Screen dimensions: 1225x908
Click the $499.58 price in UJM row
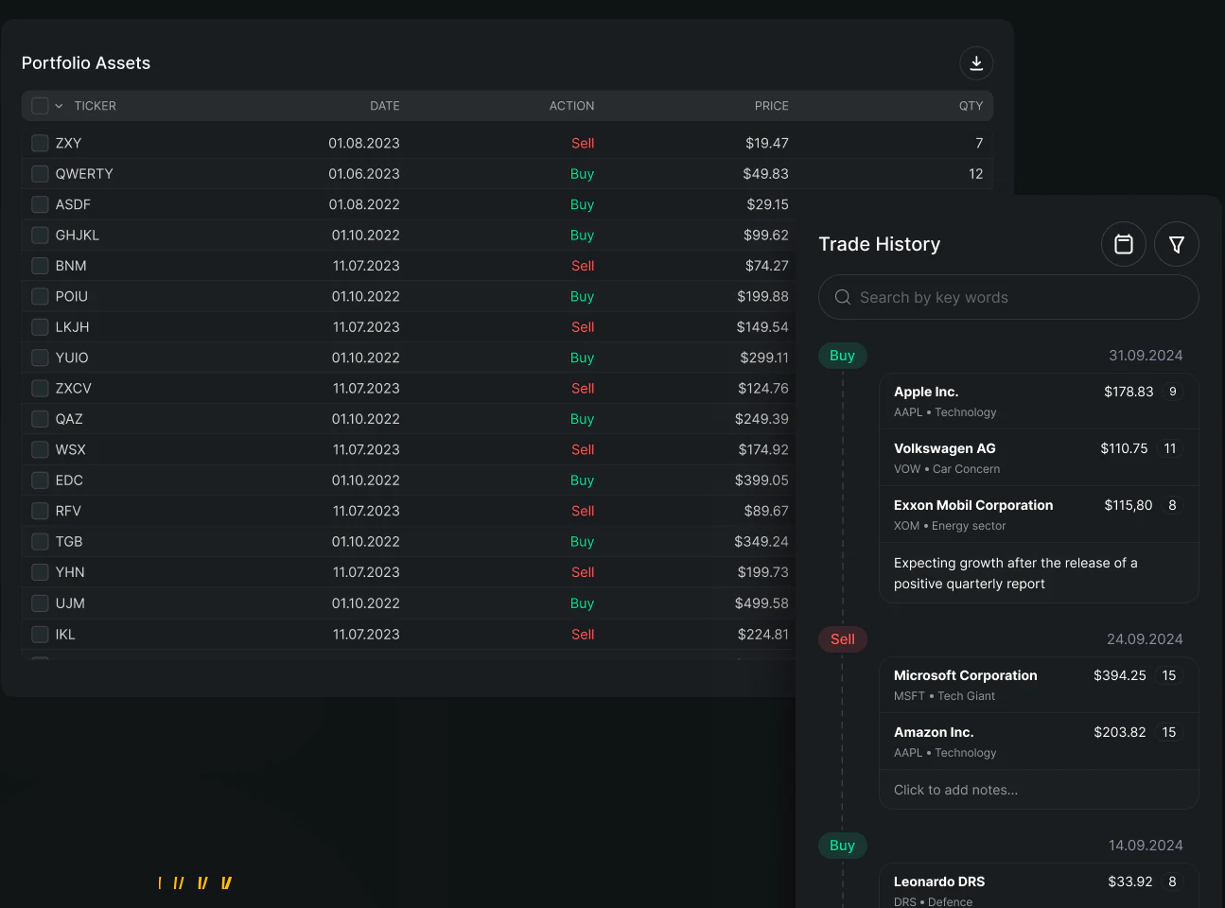click(x=761, y=603)
